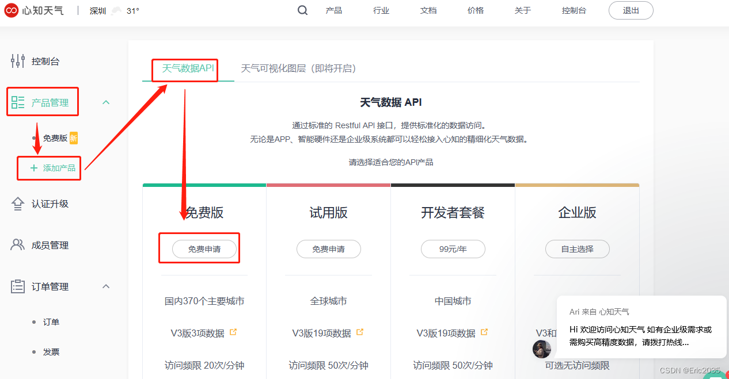Open 产品 in top navigation
The image size is (729, 379).
coord(333,10)
